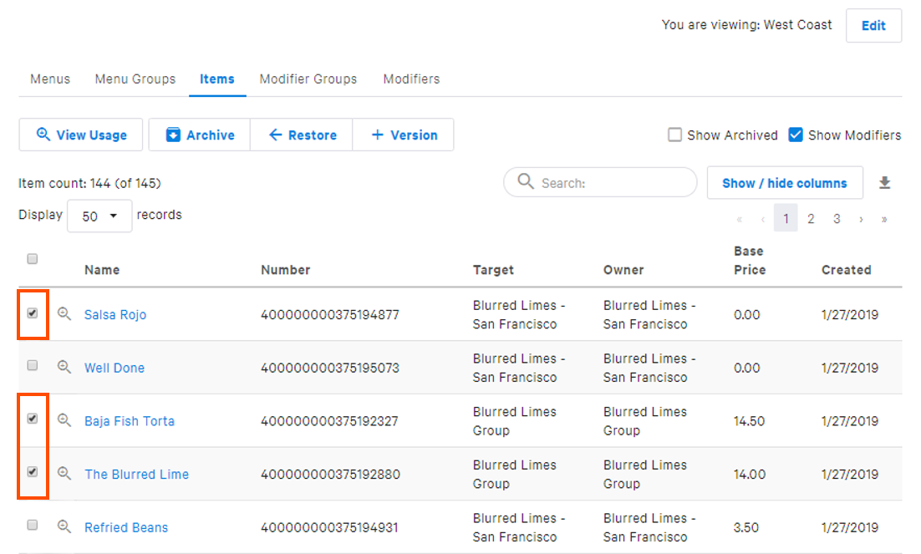The image size is (921, 554).
Task: Click the Archive box icon
Action: (x=172, y=135)
